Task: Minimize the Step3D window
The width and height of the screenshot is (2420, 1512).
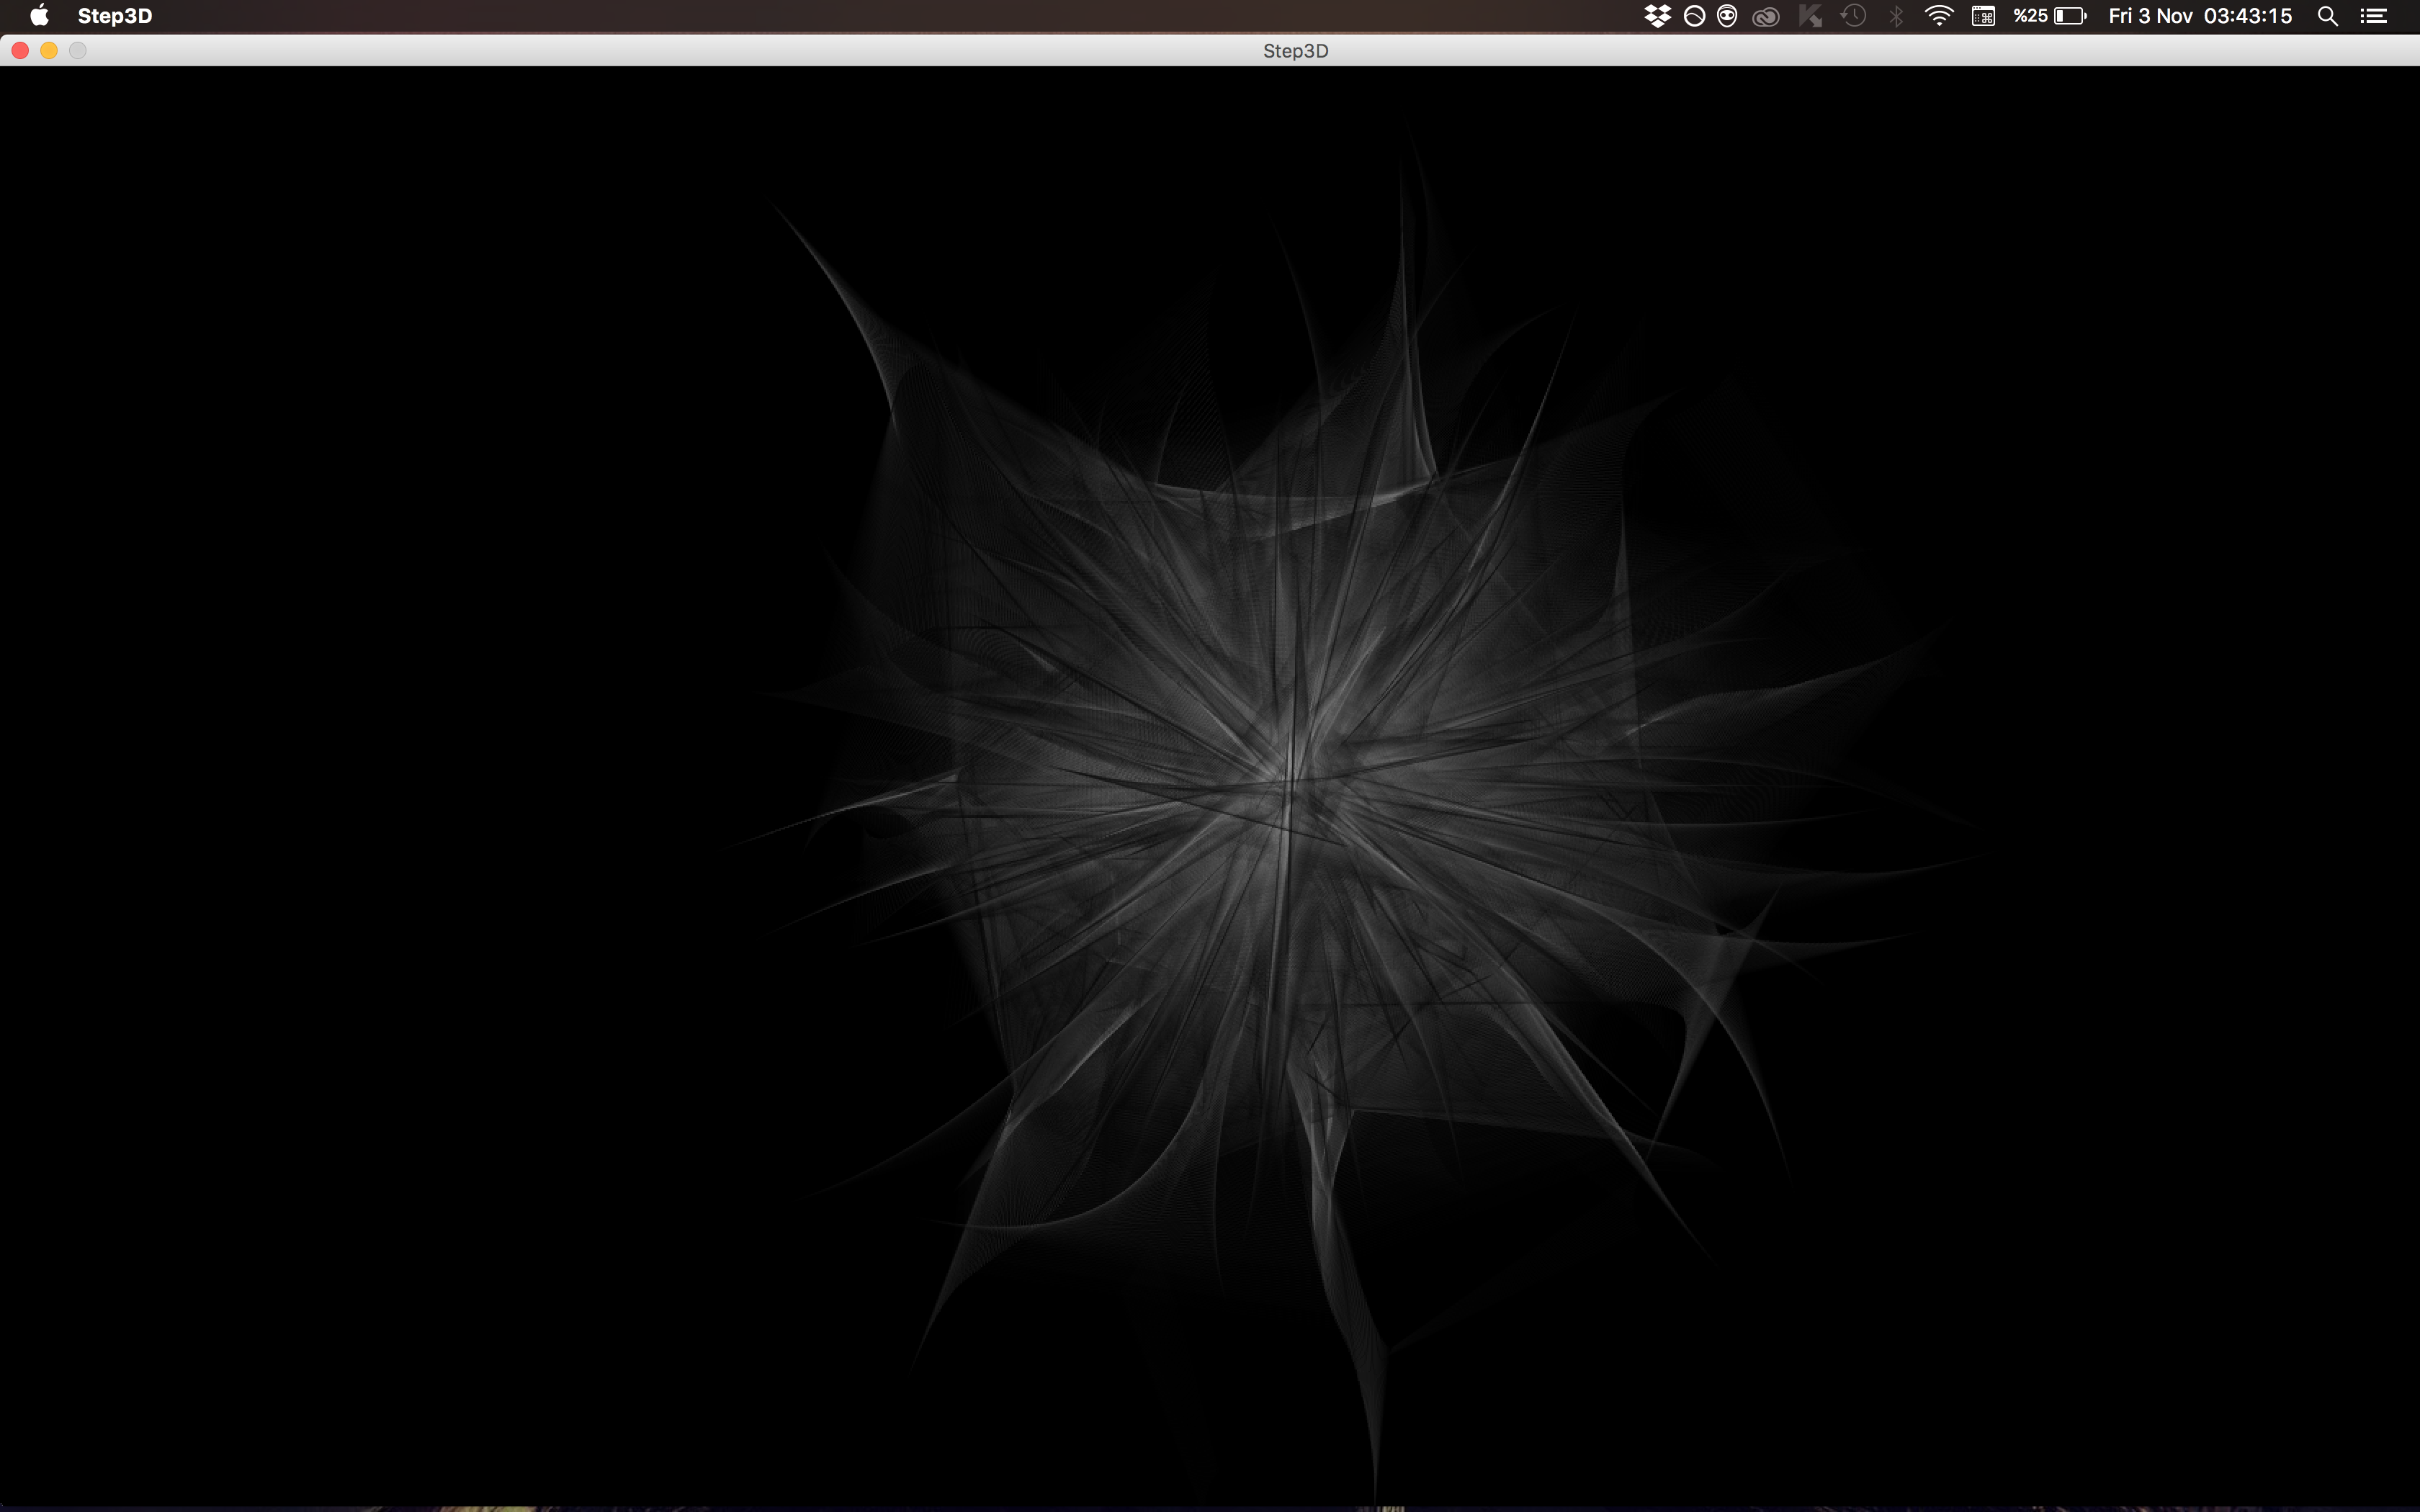Action: (49, 50)
